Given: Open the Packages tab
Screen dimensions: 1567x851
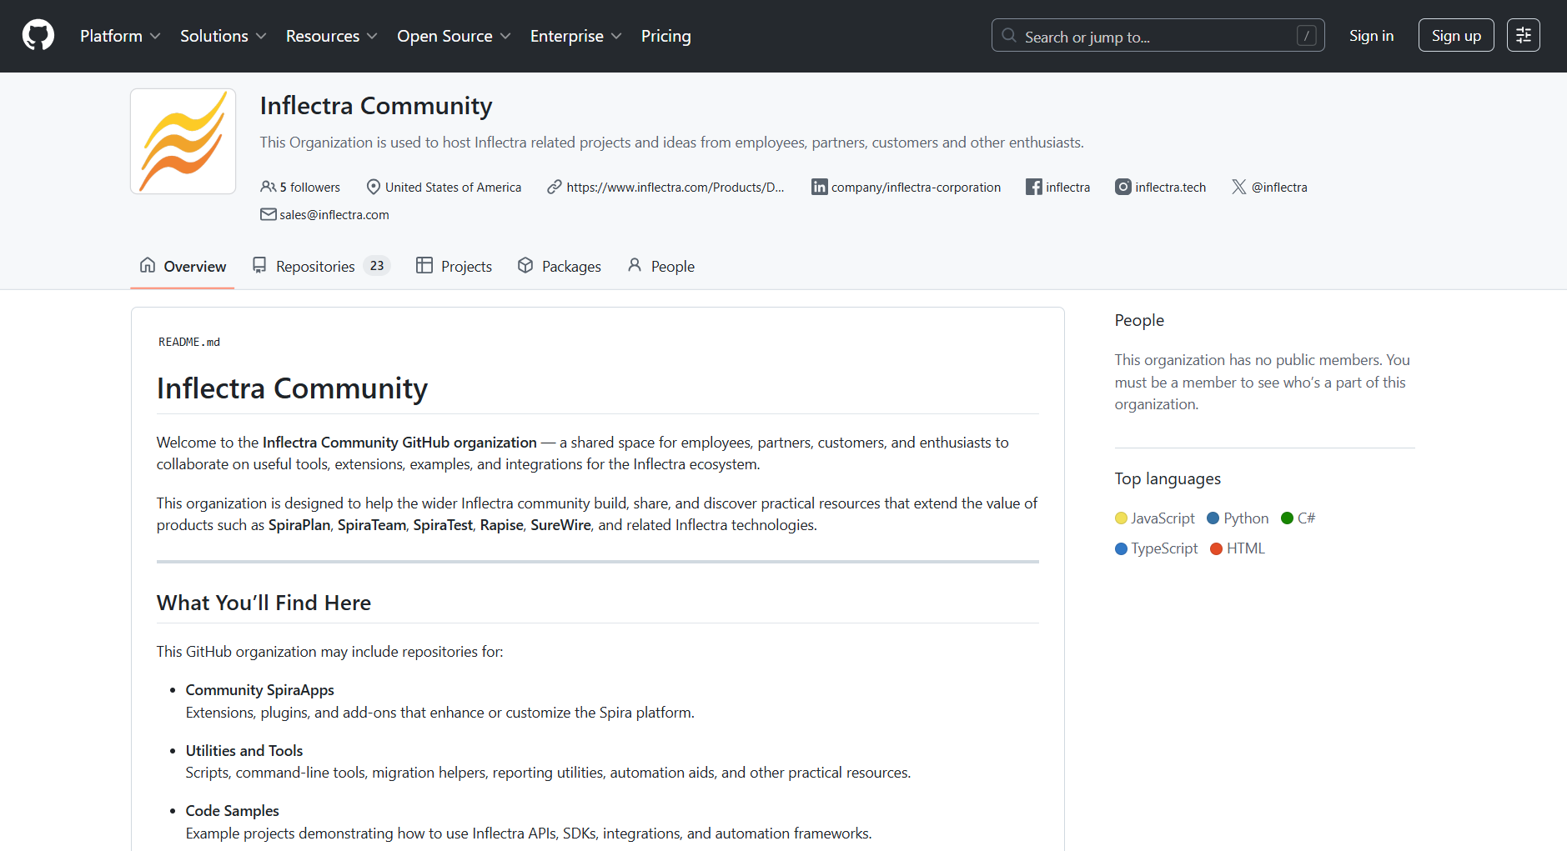Looking at the screenshot, I should click(560, 266).
